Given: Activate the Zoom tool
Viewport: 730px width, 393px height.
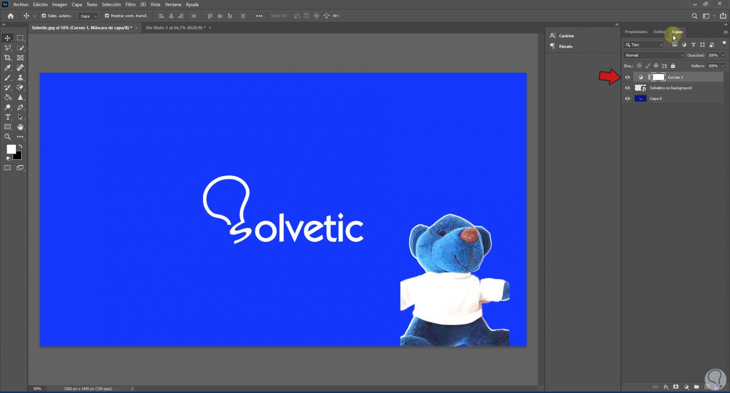Looking at the screenshot, I should click(x=8, y=137).
